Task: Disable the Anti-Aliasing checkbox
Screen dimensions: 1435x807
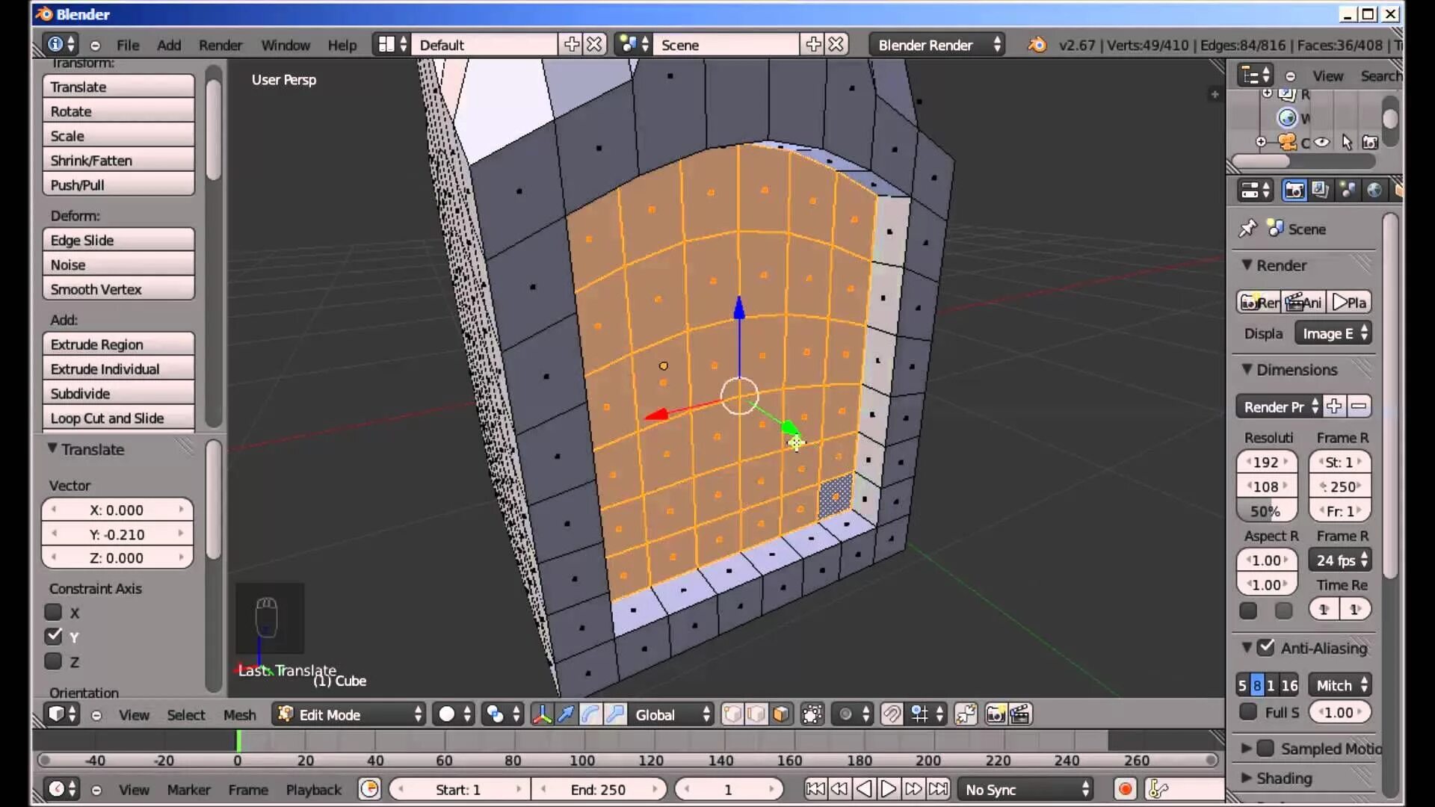Action: 1265,648
